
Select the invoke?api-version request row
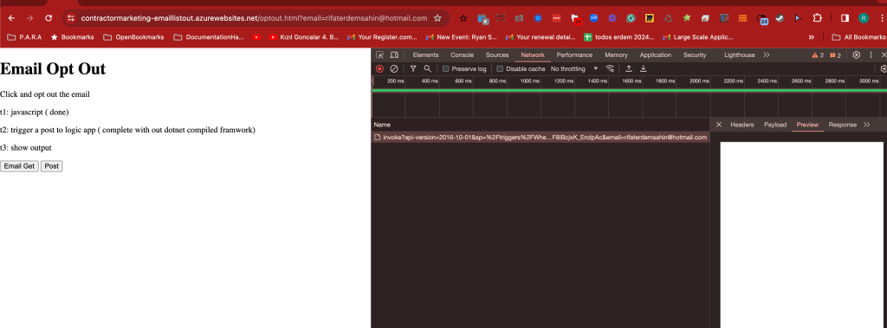541,137
